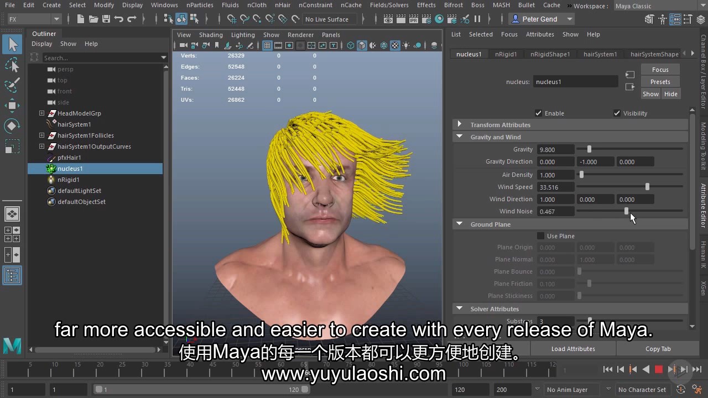
Task: Enable the Use Plane checkbox
Action: [x=540, y=236]
